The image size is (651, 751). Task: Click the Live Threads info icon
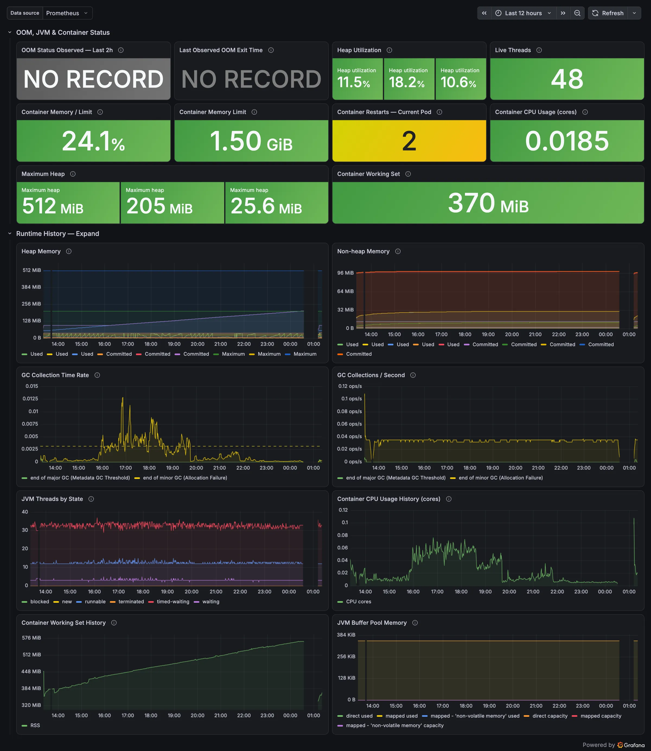[x=539, y=50]
